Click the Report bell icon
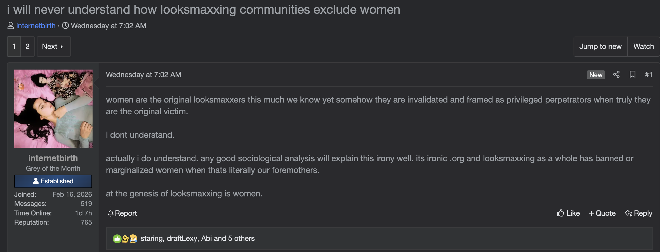The image size is (660, 252). (x=111, y=213)
